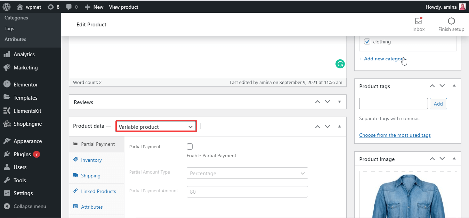Viewport: 469px width, 218px height.
Task: Enable the Partial Payment checkbox
Action: click(x=190, y=146)
